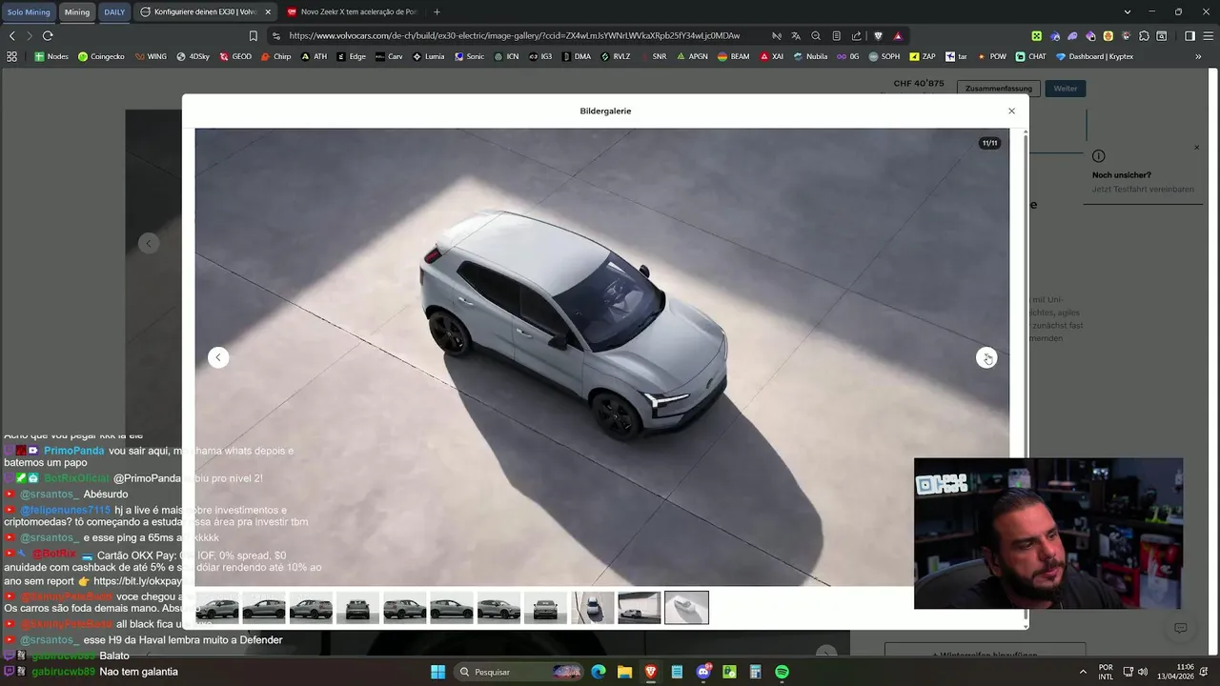Open page zoom magnifier icon
Screen dimensions: 1220x686
point(816,35)
